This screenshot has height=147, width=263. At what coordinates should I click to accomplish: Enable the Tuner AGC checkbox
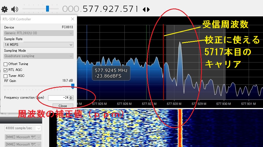coord(6,76)
